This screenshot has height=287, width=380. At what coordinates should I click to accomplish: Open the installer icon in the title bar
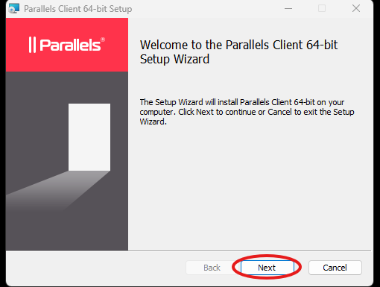13,9
